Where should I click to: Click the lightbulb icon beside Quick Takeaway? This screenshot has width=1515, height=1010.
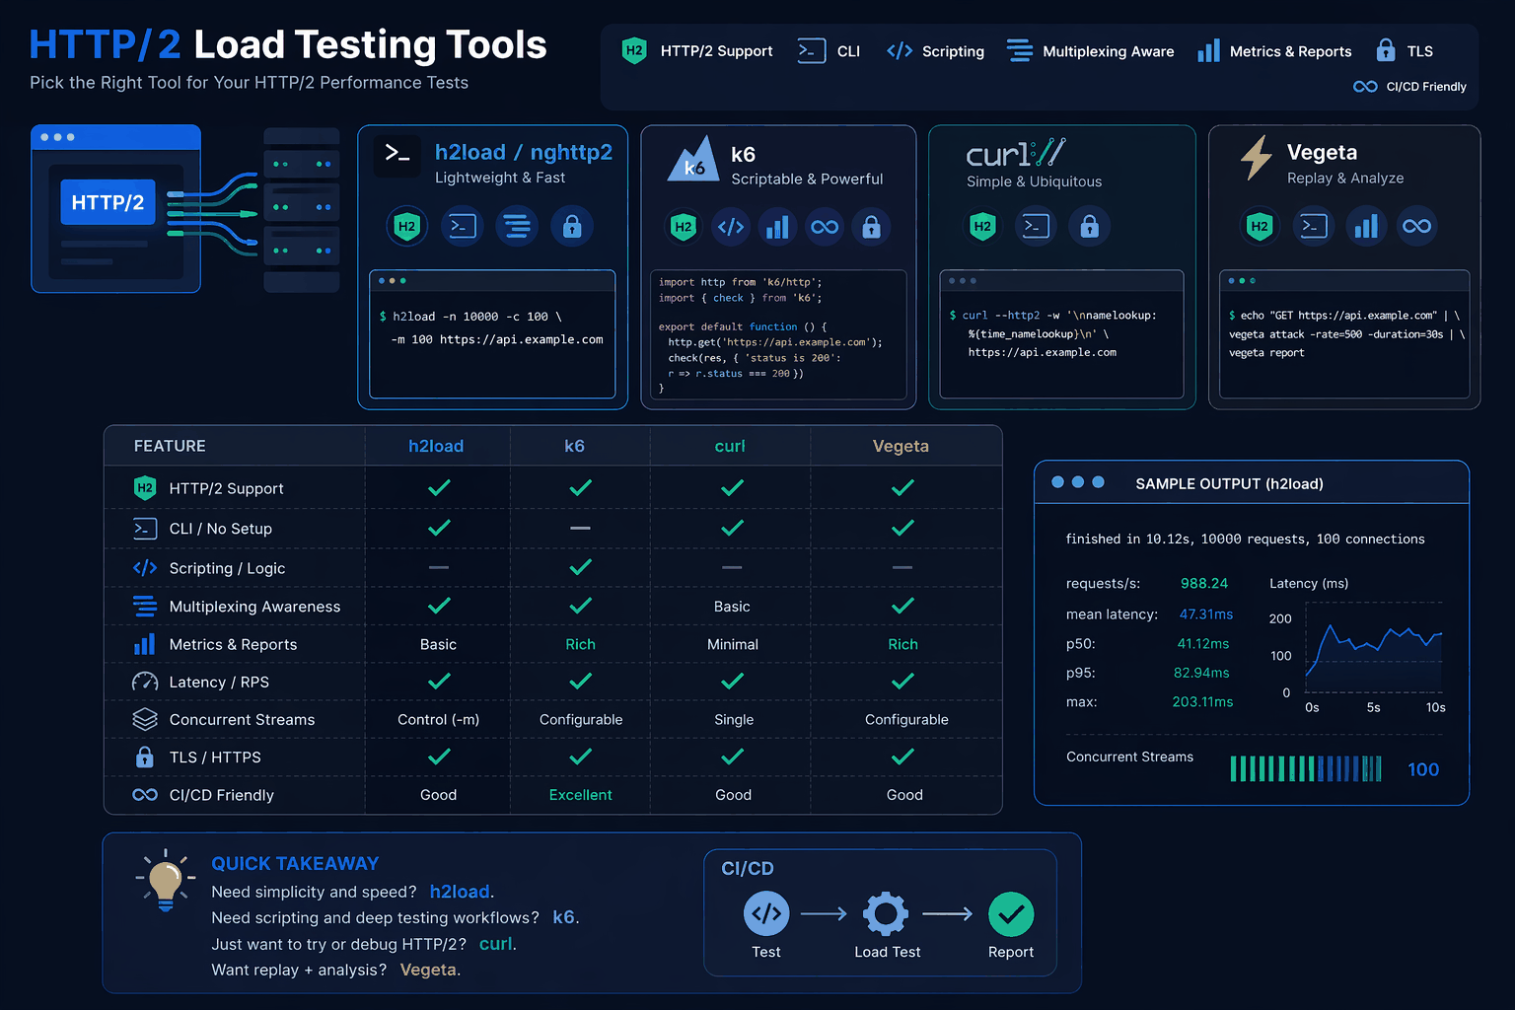[x=164, y=881]
